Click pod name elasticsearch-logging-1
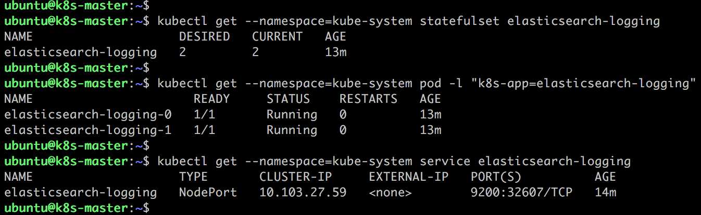This screenshot has height=215, width=701. 87,130
